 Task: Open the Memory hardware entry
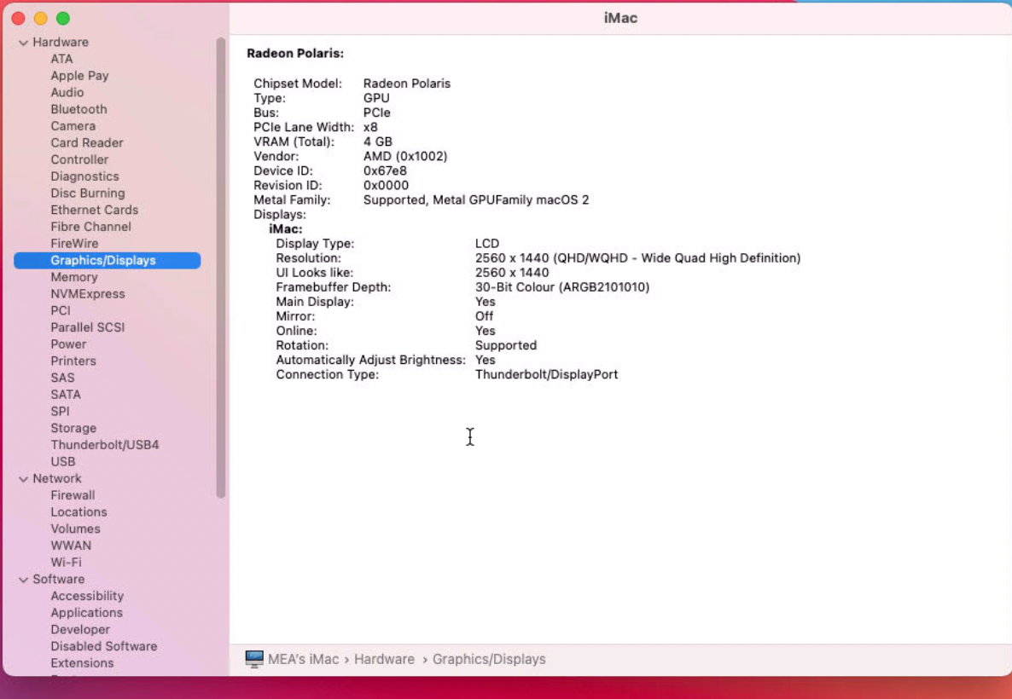click(x=74, y=277)
